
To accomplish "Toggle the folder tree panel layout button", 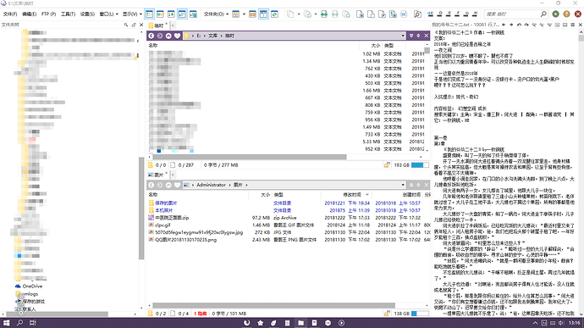I will (149, 14).
